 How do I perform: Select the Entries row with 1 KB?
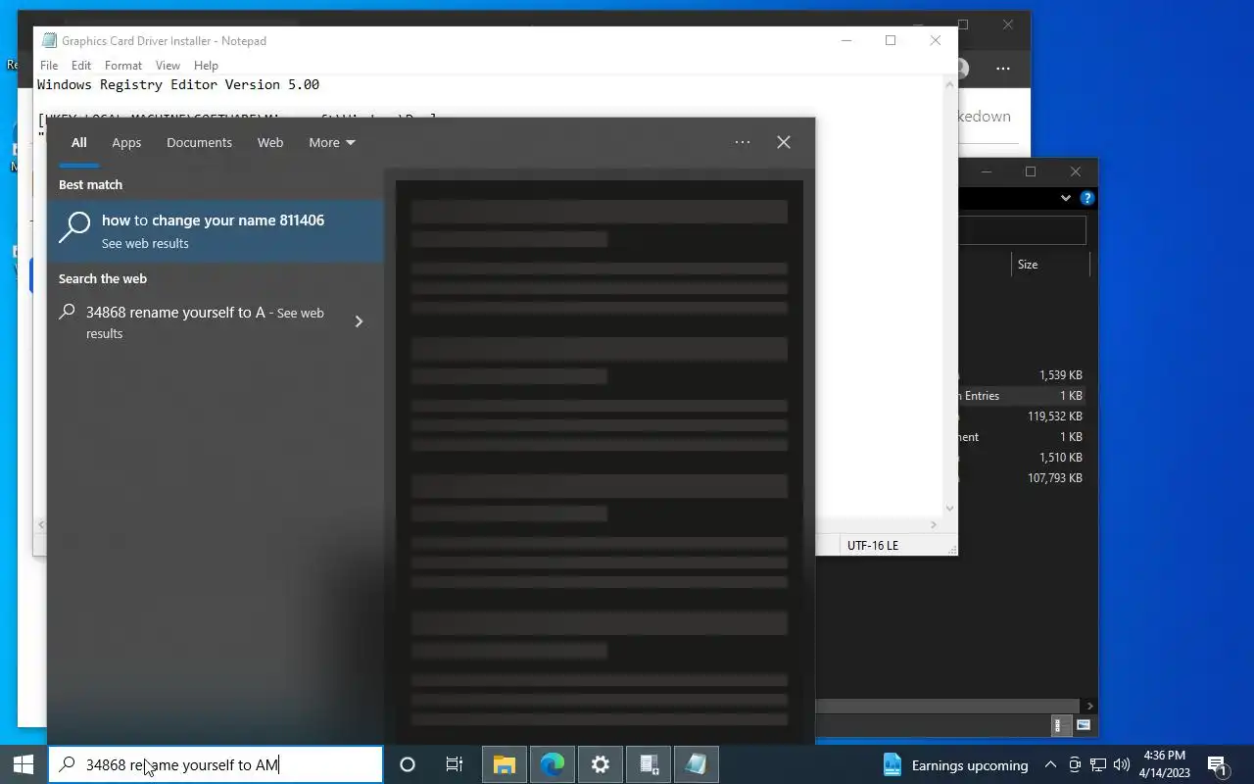point(1023,396)
